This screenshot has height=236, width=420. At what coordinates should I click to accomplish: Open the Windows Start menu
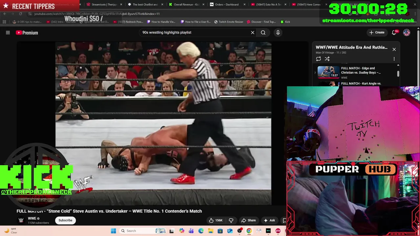pyautogui.click(x=113, y=231)
